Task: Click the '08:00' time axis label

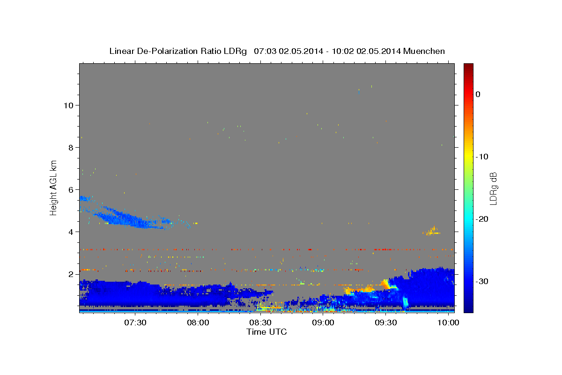Action: [x=198, y=323]
